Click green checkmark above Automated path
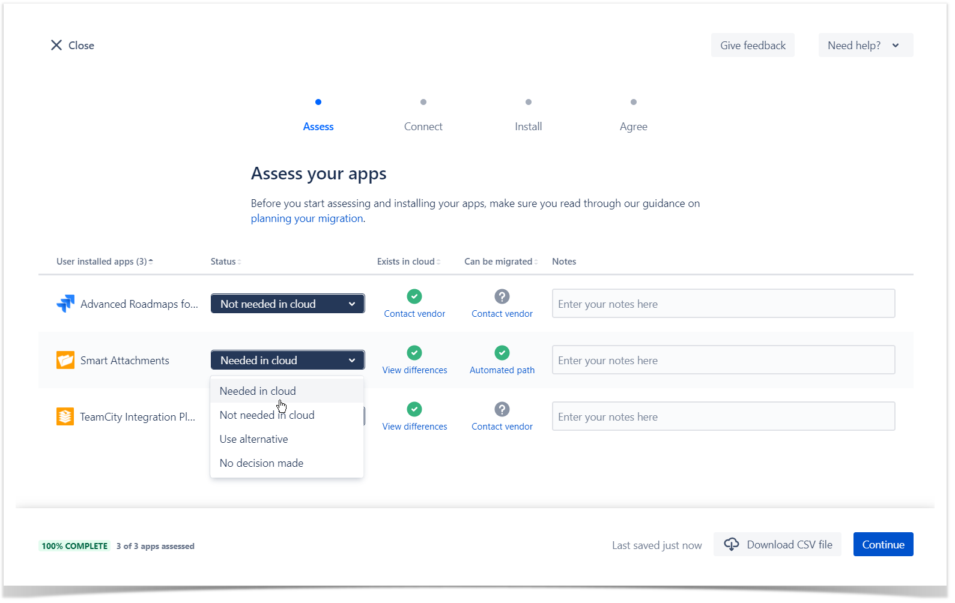 coord(502,353)
